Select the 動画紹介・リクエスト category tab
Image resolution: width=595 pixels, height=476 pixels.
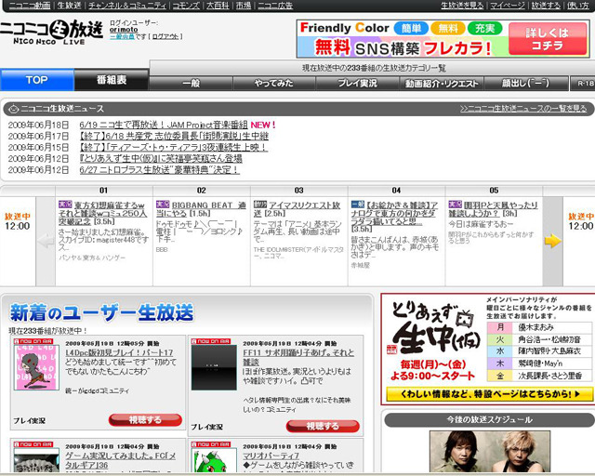[x=442, y=84]
